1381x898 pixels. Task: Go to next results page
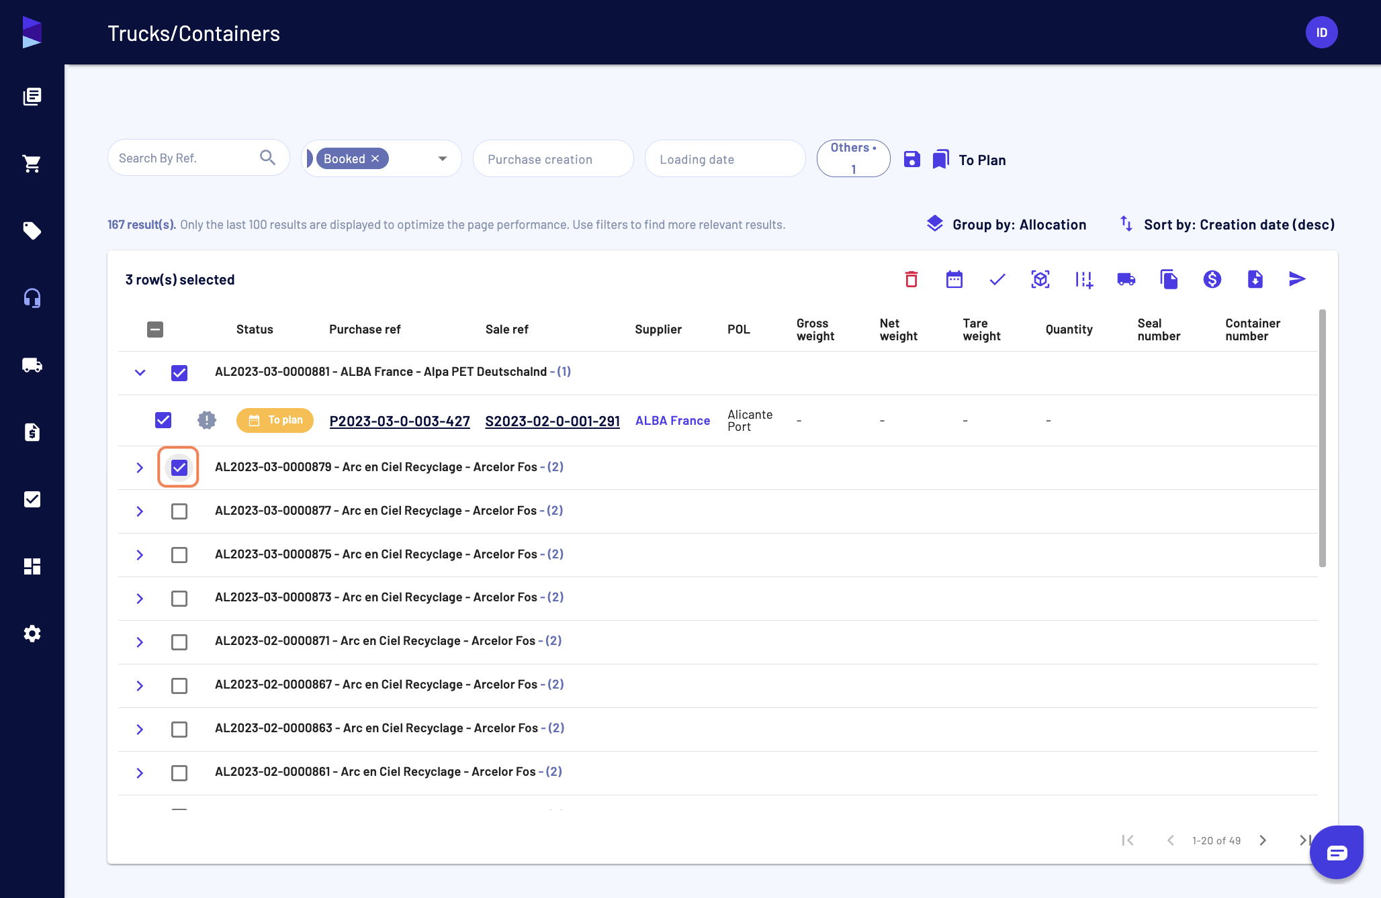[1263, 840]
